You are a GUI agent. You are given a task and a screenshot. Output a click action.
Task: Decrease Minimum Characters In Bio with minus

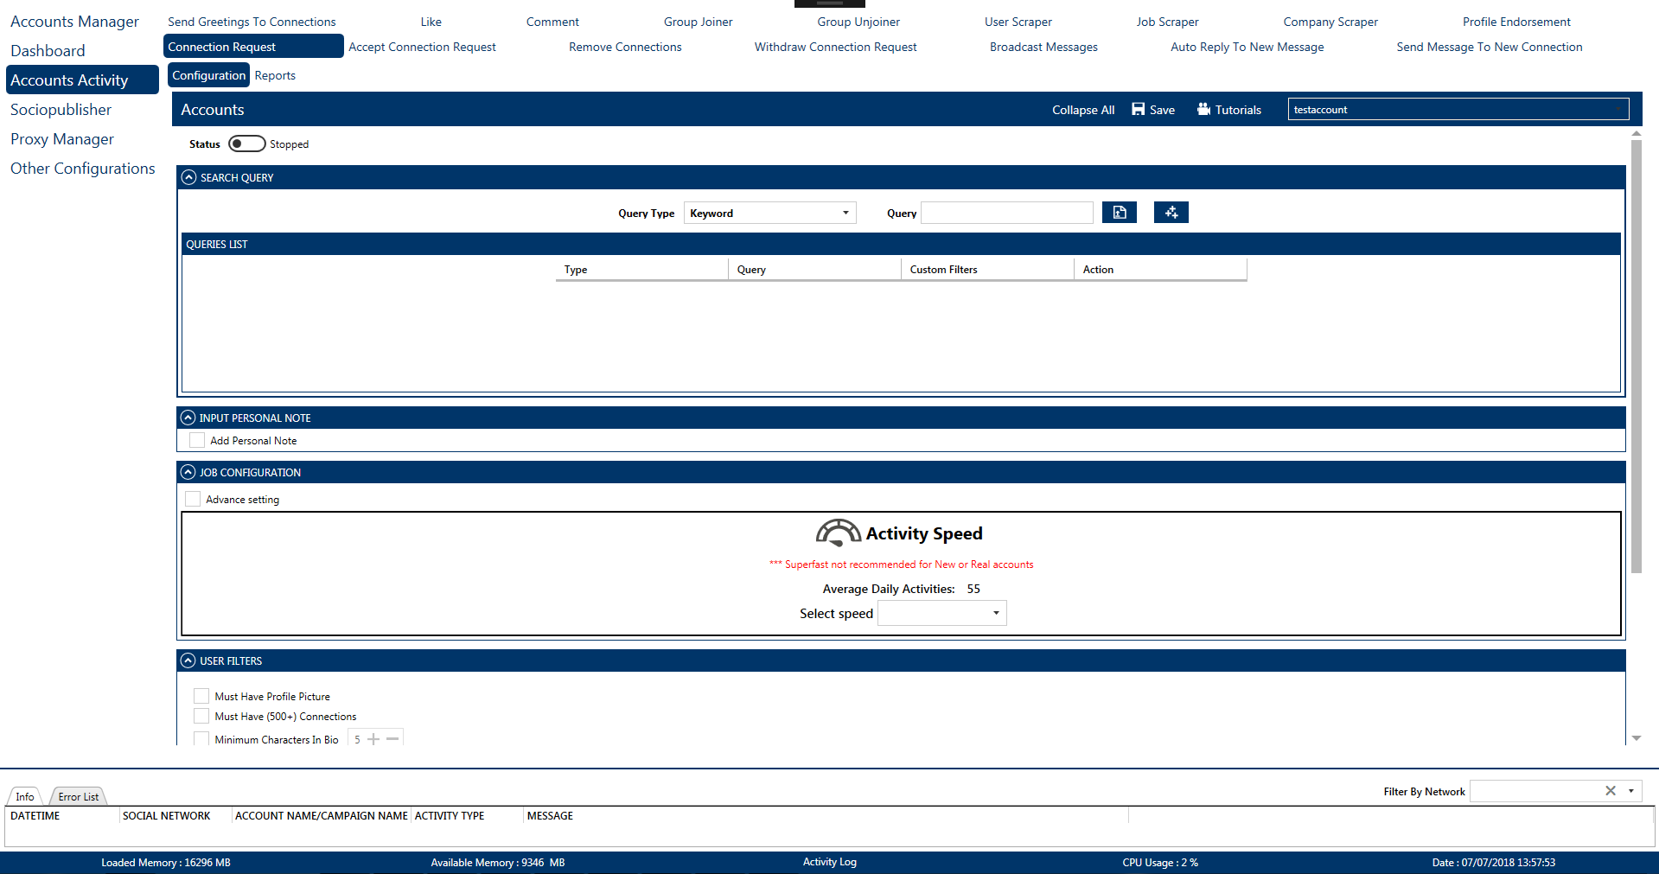[392, 739]
